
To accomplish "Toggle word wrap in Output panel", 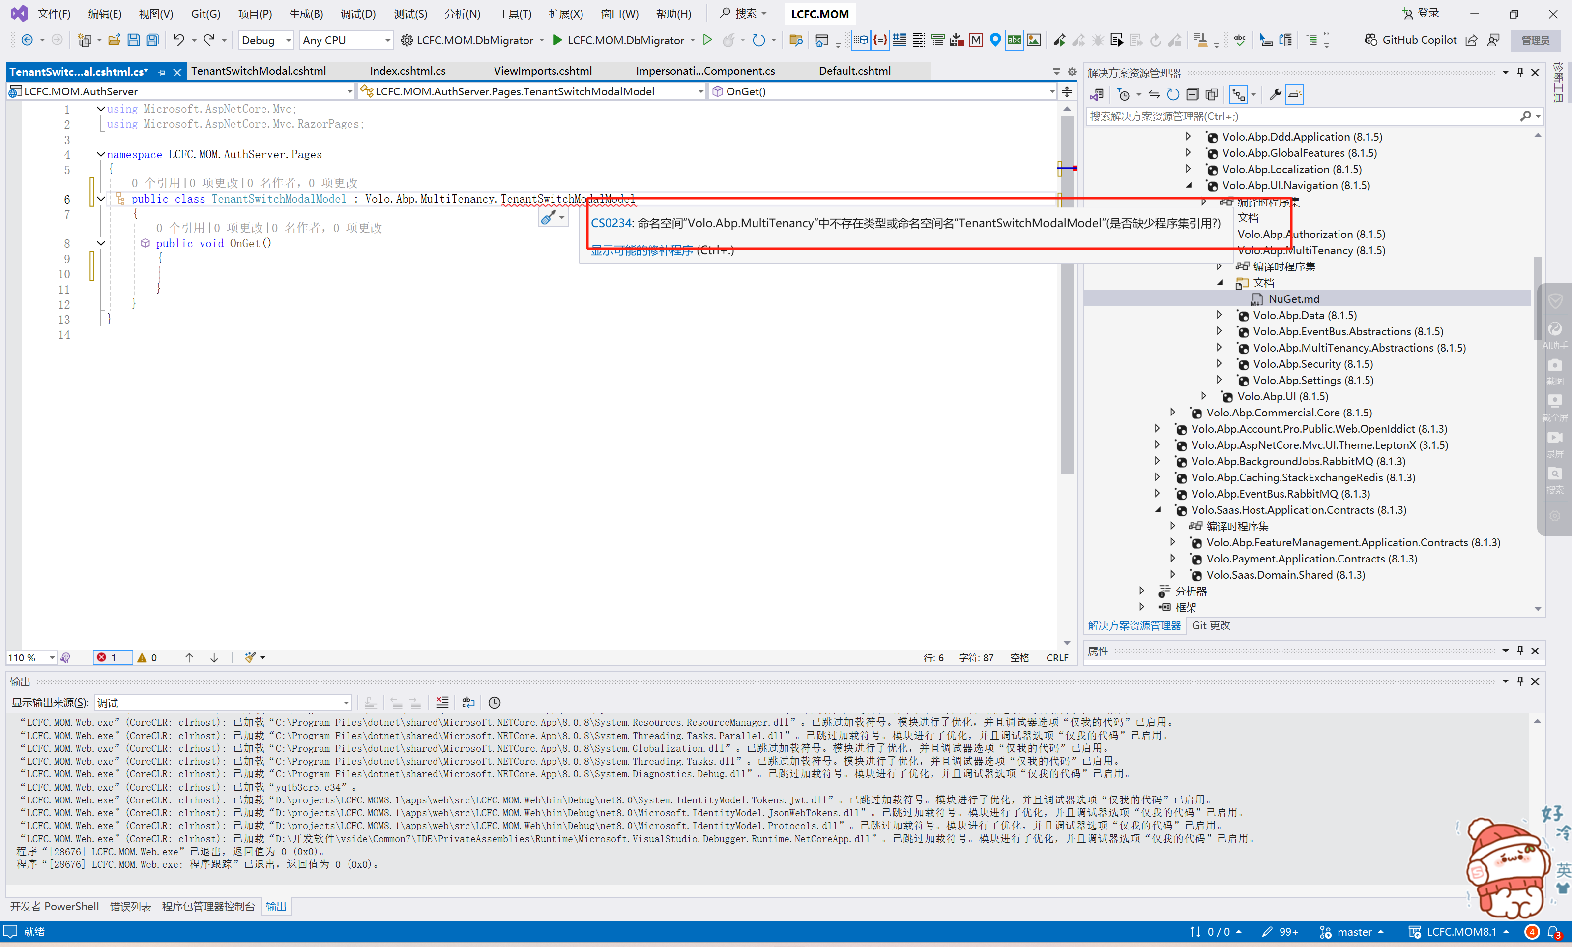I will pos(468,703).
